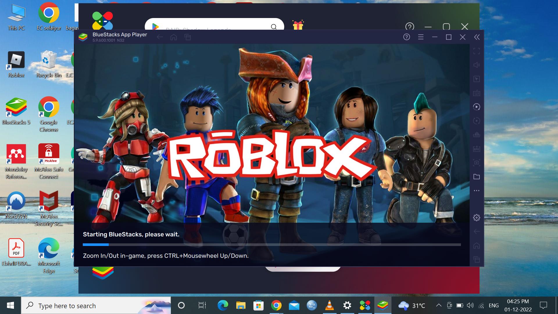Expand hidden system tray icons chevron
Viewport: 558px width, 314px height.
[439, 305]
